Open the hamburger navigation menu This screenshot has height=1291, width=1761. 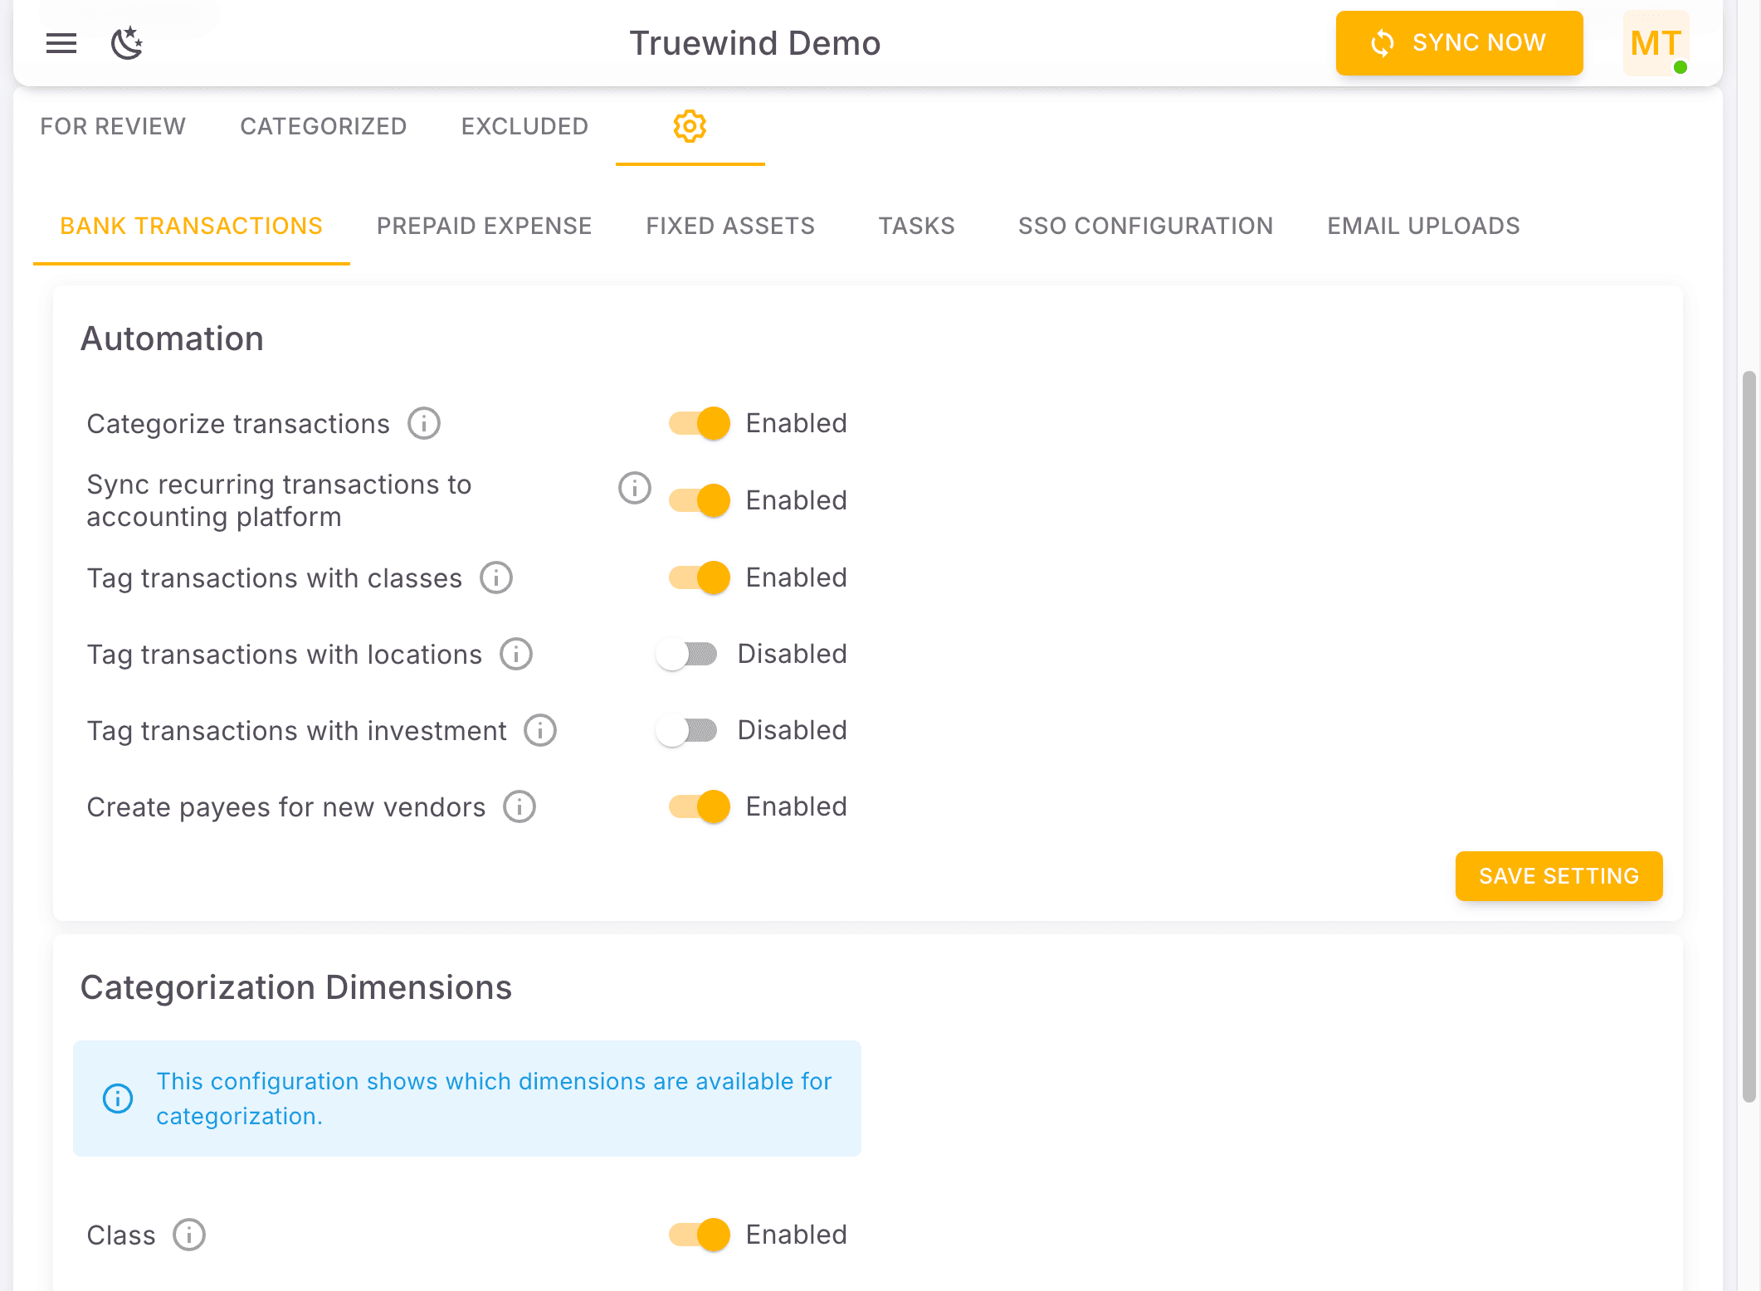pyautogui.click(x=61, y=43)
